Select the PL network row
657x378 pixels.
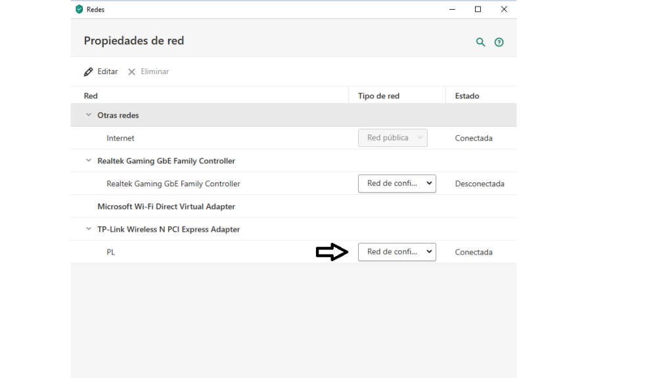[110, 251]
